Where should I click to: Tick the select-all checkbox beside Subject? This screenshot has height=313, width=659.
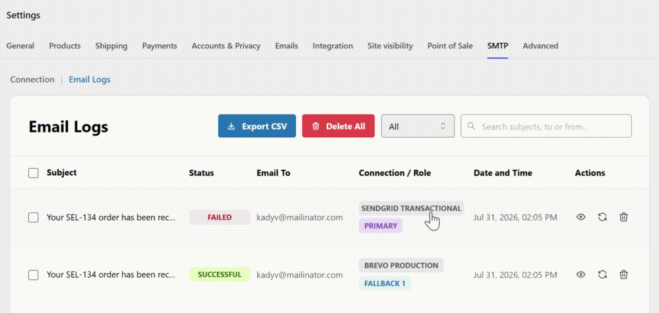tap(33, 173)
